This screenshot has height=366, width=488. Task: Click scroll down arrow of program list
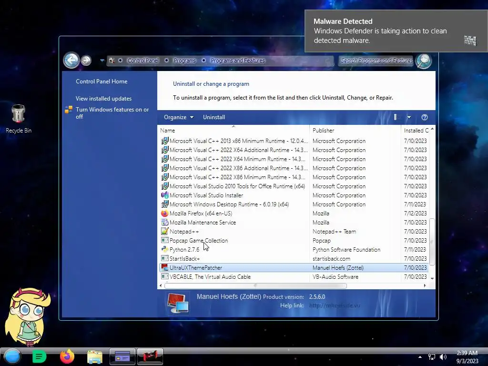click(x=432, y=278)
